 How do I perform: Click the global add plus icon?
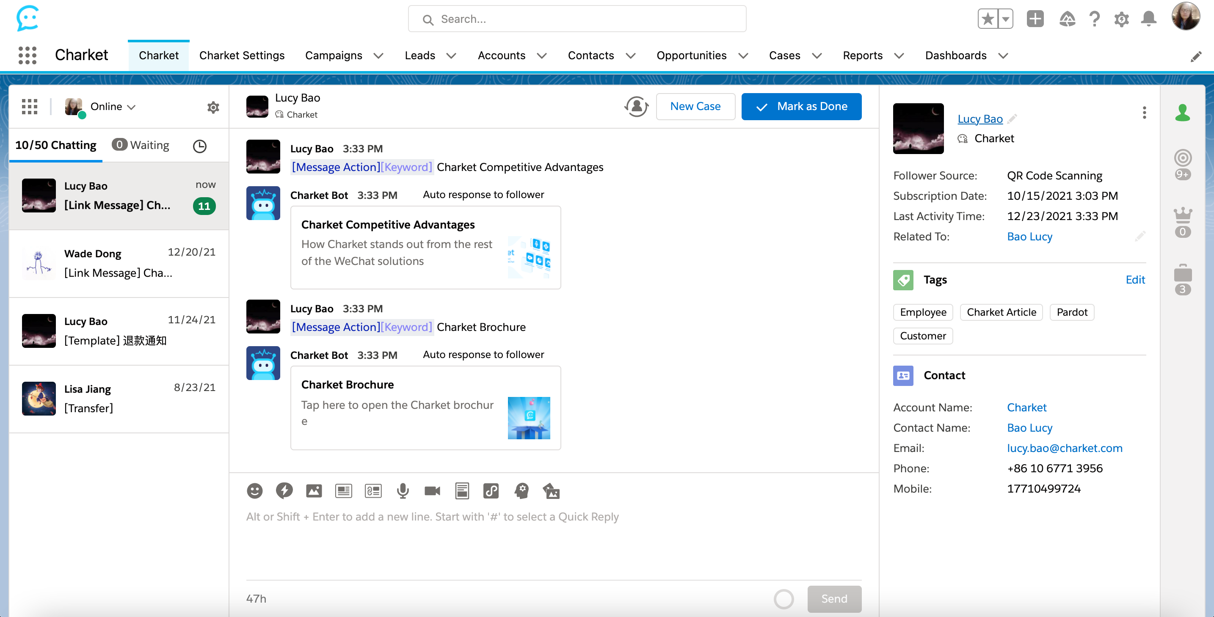pos(1035,19)
